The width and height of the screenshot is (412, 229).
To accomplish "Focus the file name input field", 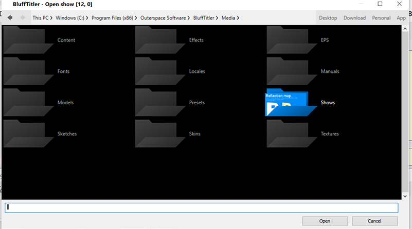I will click(202, 207).
